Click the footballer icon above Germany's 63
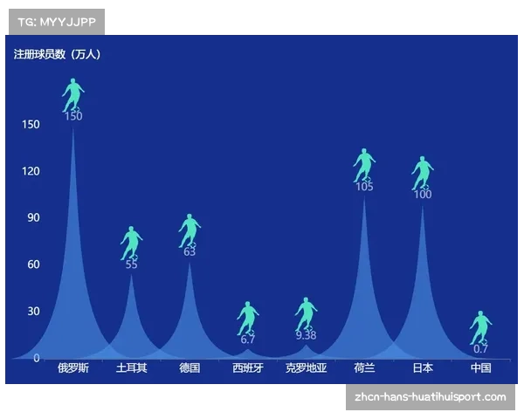Screen dimensions: 524x419 pyautogui.click(x=190, y=230)
